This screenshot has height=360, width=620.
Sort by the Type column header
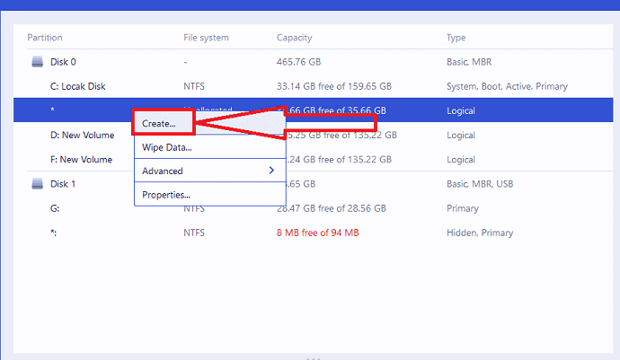pyautogui.click(x=456, y=38)
